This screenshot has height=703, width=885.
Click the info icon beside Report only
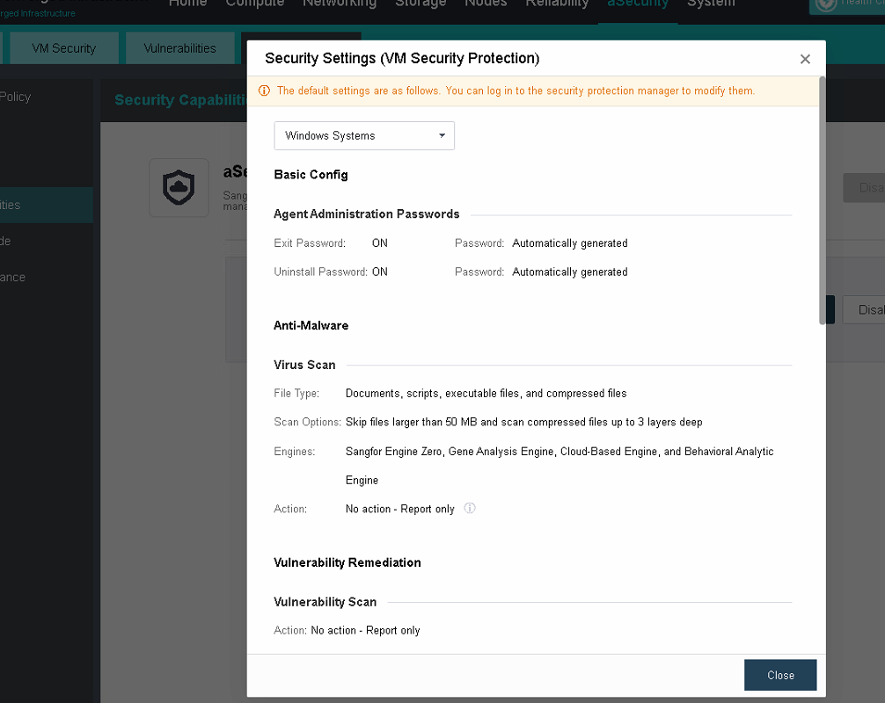coord(470,509)
